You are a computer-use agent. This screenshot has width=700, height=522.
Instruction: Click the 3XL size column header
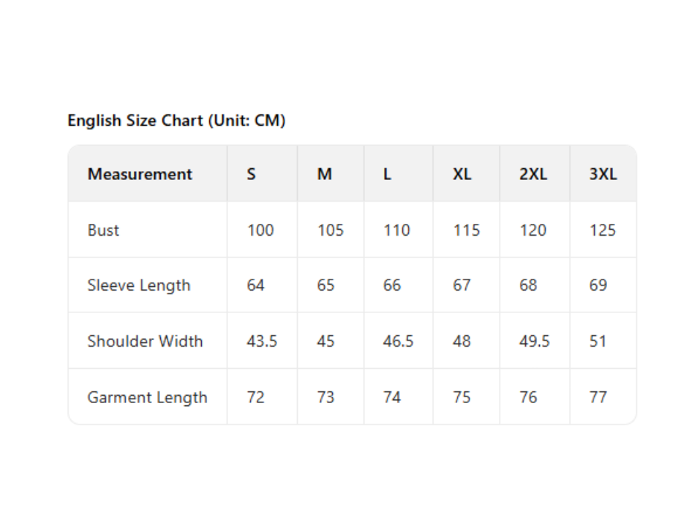[x=603, y=174]
